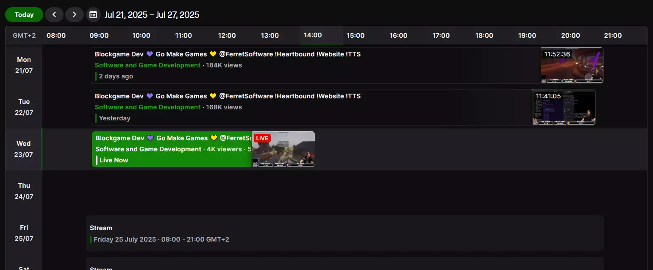Click the 168K views text
Screen dimensions: 653x270
pyautogui.click(x=224, y=107)
